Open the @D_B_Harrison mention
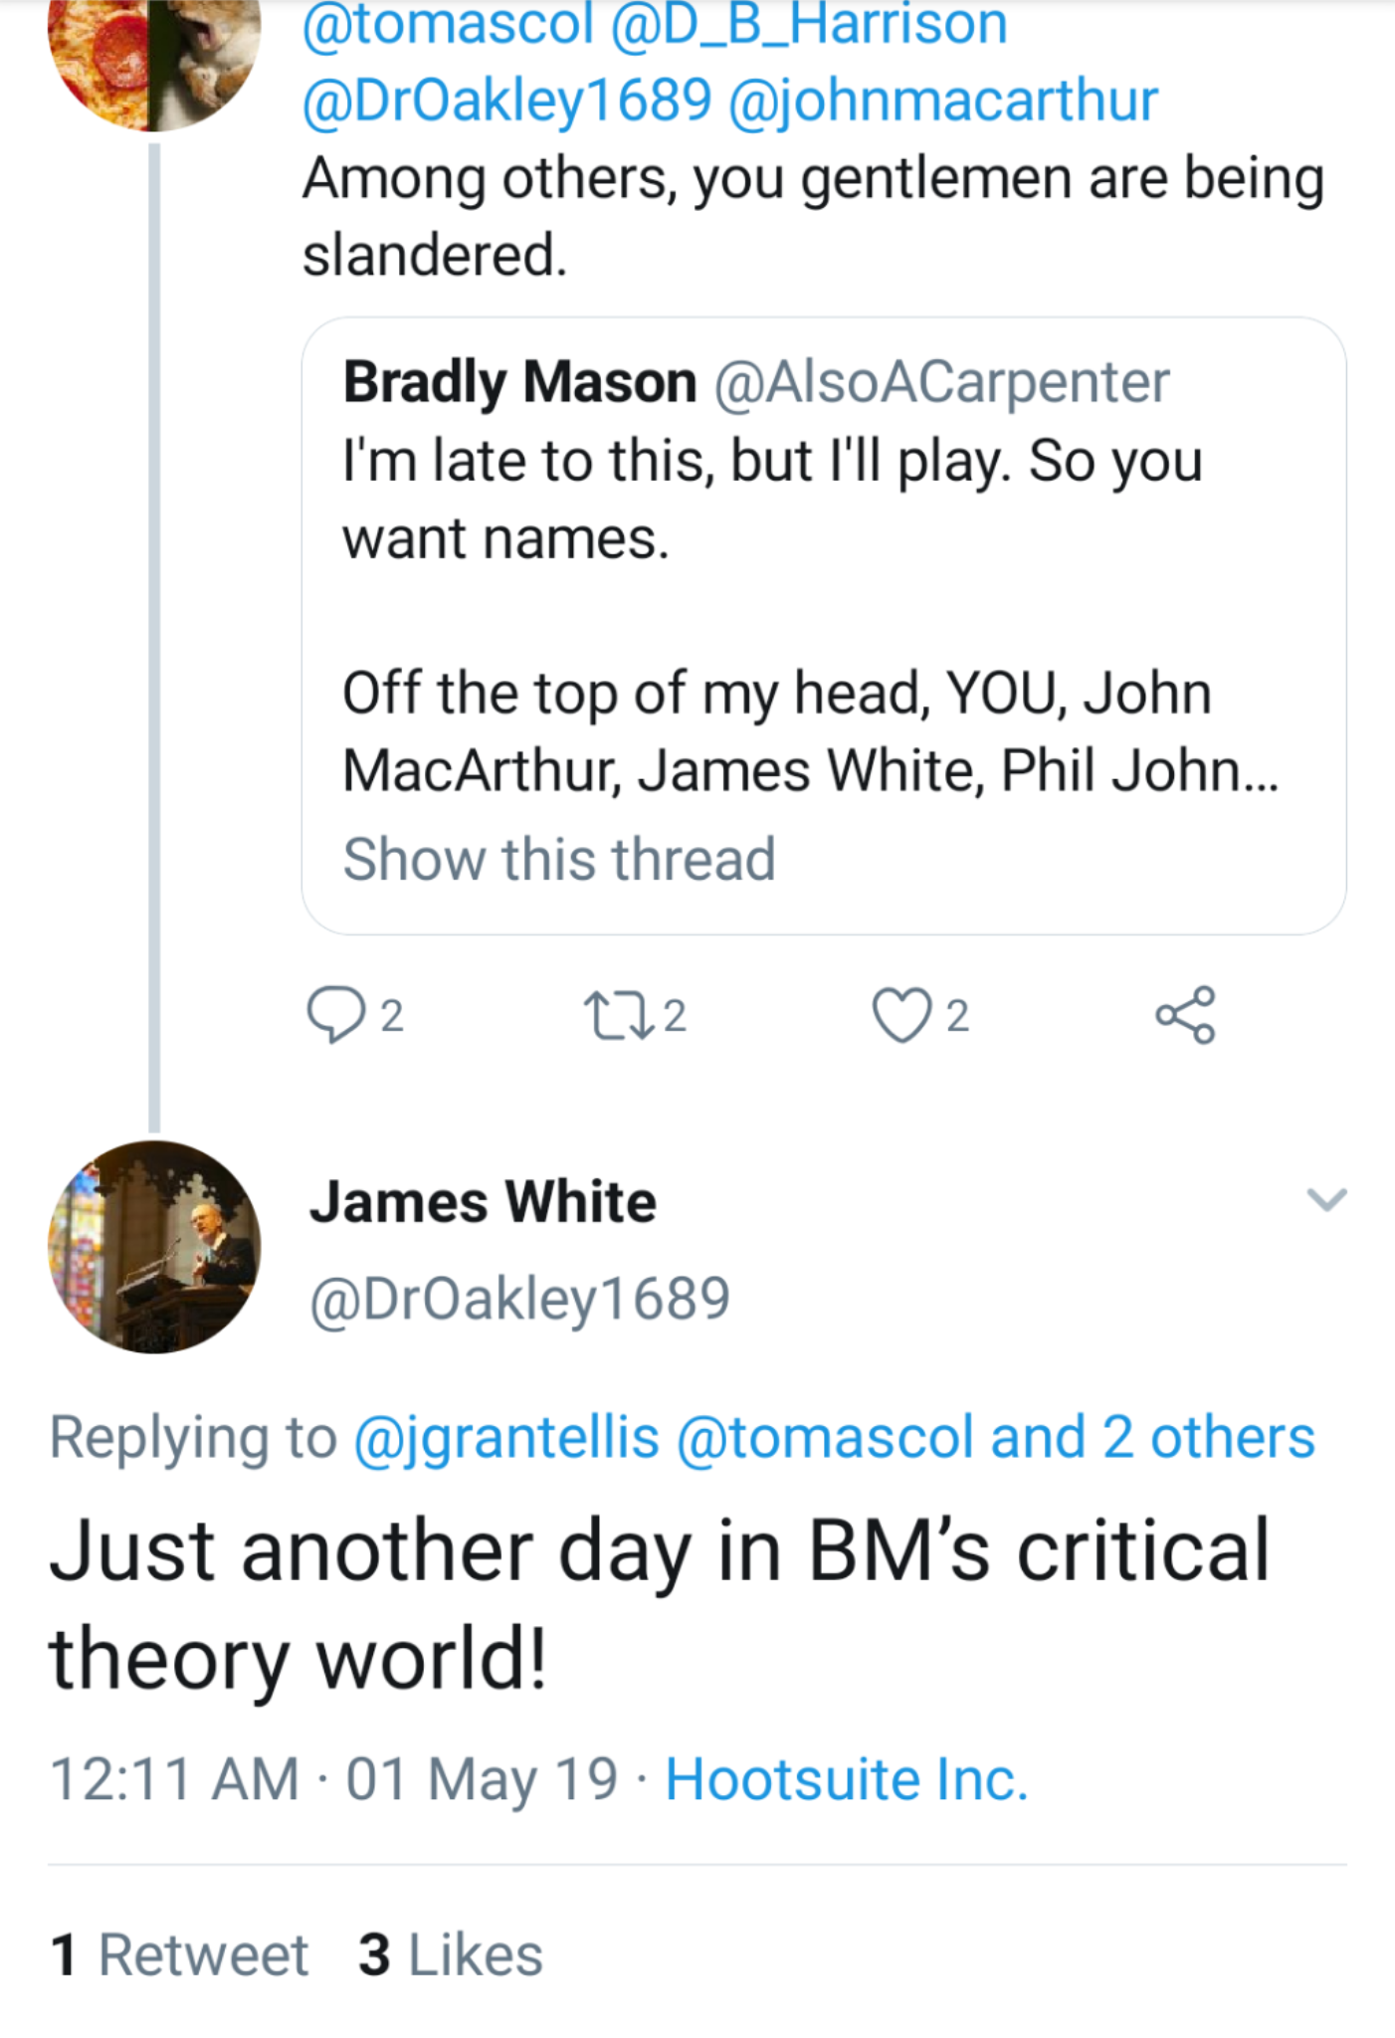1395x2038 pixels. point(809,24)
